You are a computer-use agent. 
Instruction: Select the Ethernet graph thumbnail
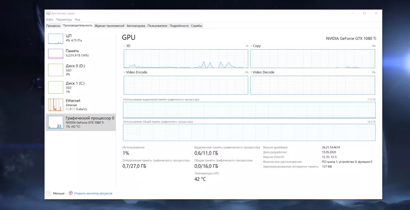56,105
